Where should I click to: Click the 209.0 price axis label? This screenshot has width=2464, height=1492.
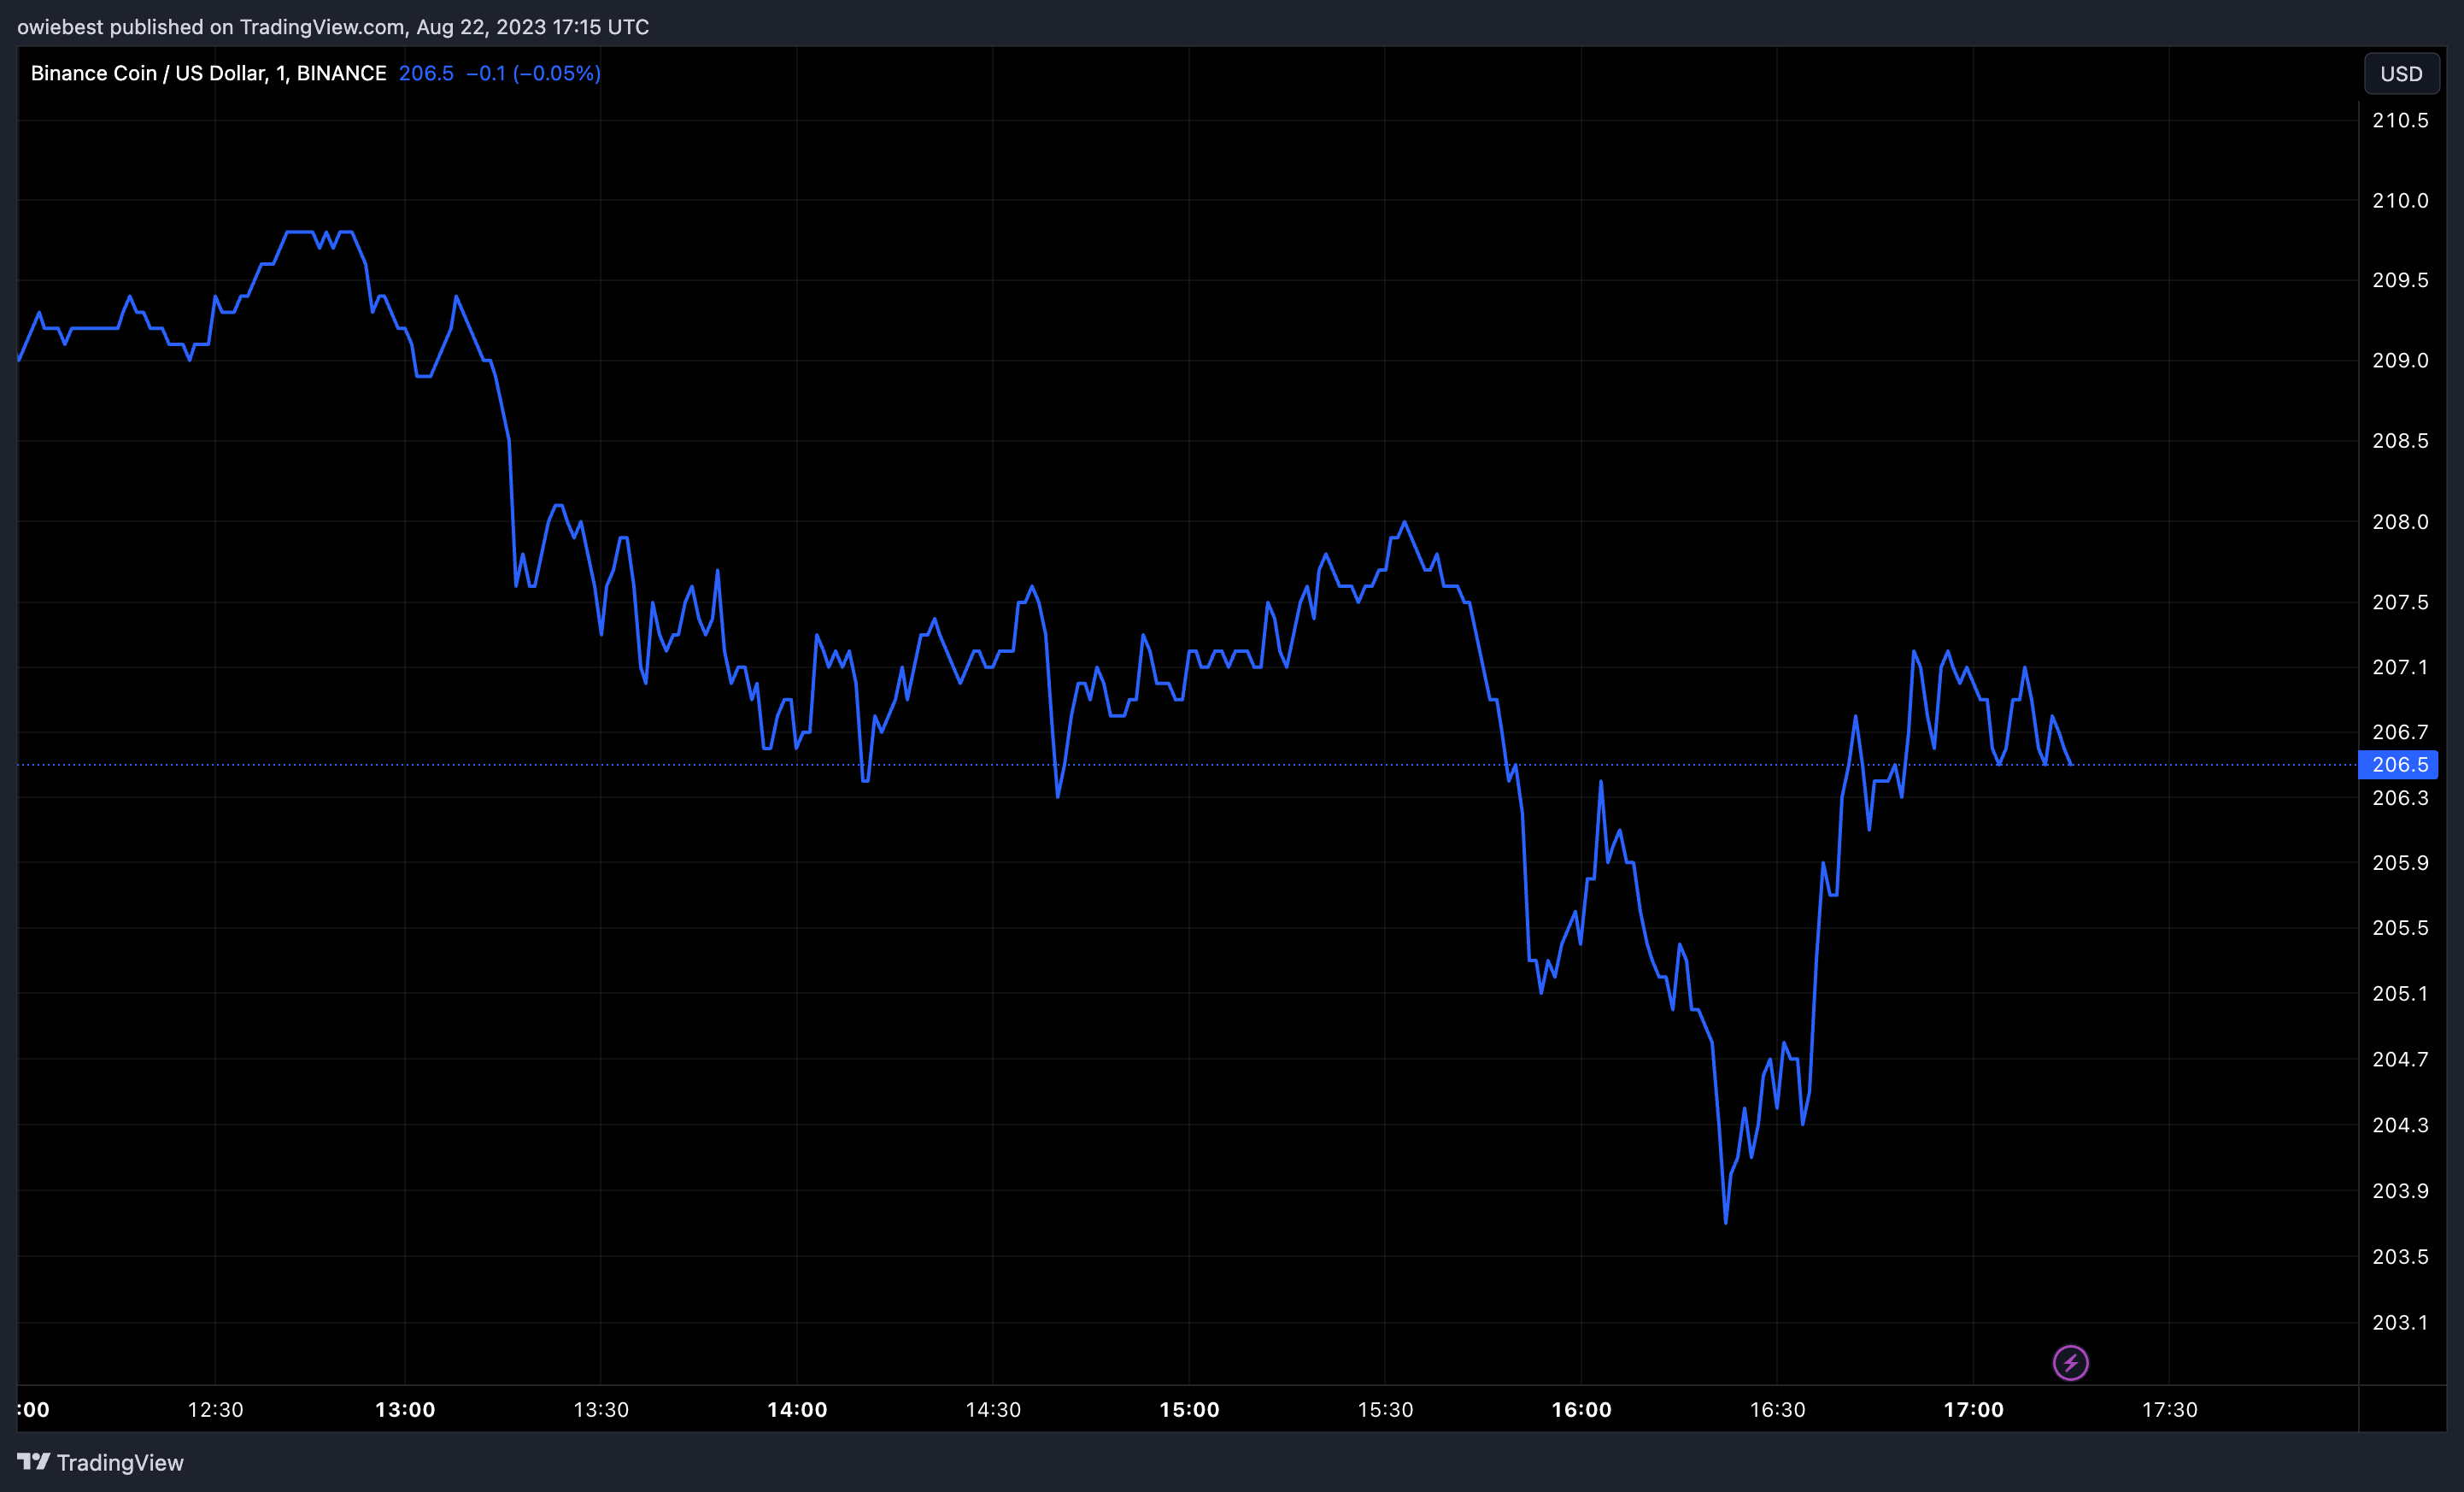pos(2400,360)
